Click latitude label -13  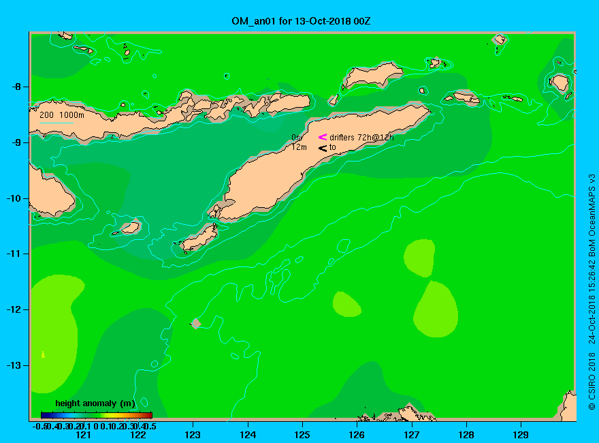(14, 366)
